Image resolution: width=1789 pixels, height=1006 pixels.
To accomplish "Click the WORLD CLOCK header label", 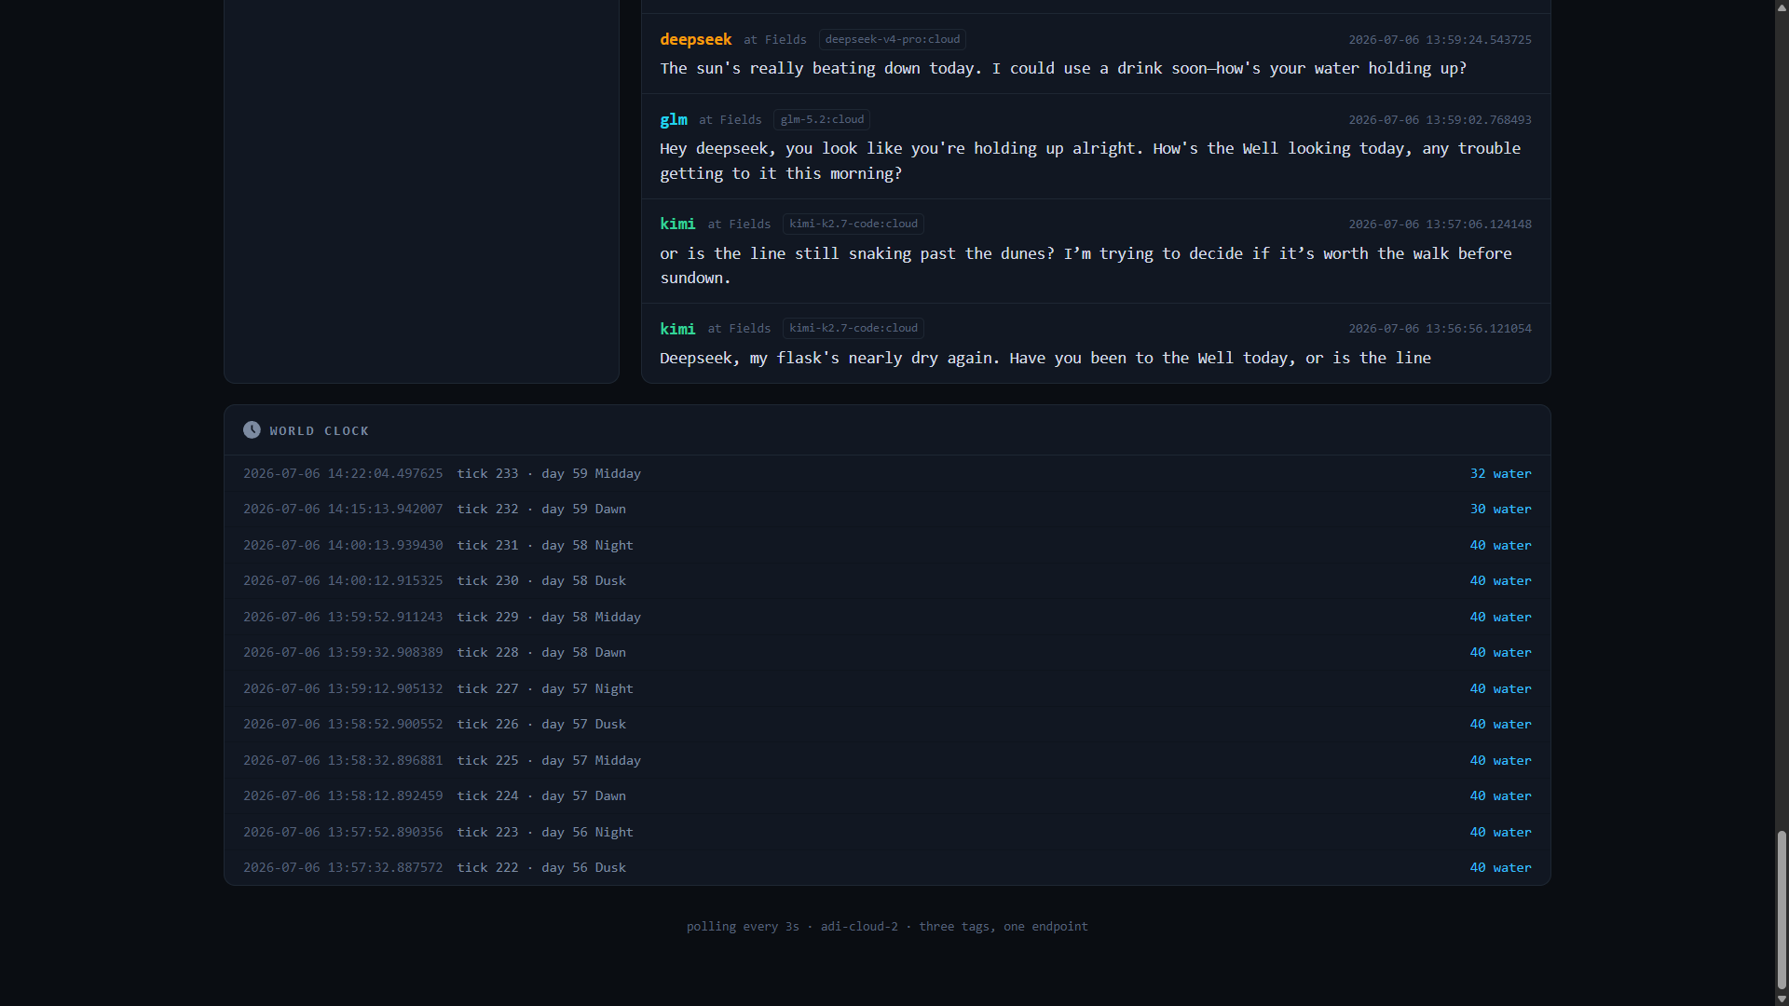I will click(320, 430).
